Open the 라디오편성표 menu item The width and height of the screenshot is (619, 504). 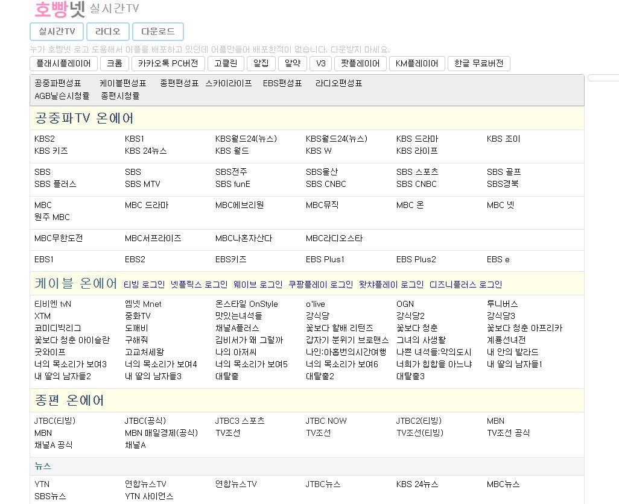338,83
